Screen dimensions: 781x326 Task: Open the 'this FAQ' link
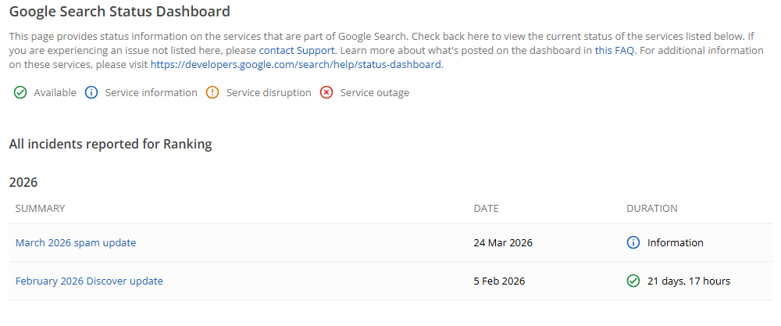click(x=615, y=50)
